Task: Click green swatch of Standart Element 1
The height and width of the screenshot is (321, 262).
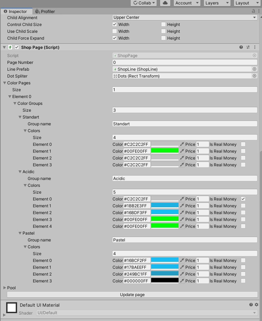Action: 165,151
